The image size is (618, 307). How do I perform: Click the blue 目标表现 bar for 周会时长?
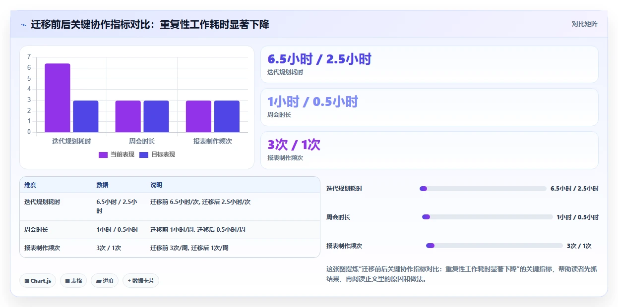[x=156, y=116]
